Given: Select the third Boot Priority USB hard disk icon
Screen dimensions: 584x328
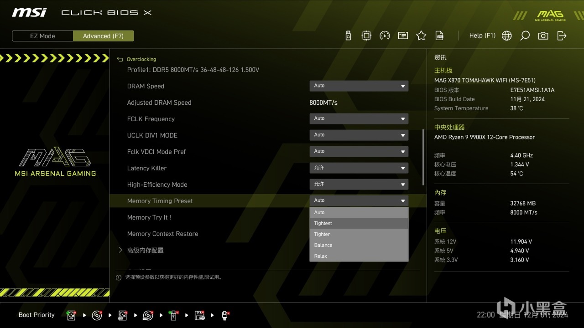Looking at the screenshot, I should 122,315.
